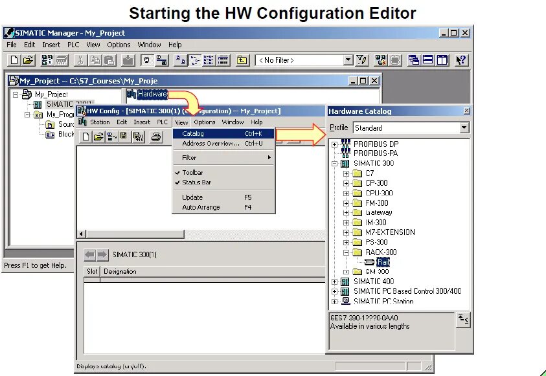The height and width of the screenshot is (376, 546).
Task: Click Cut scissors icon in SIMATIC Manager
Action: click(80, 60)
